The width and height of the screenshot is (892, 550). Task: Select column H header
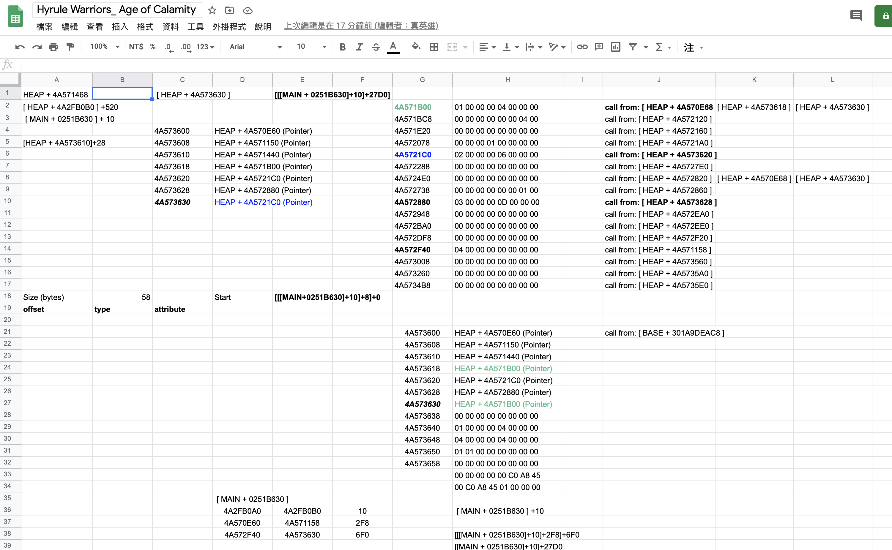(507, 80)
